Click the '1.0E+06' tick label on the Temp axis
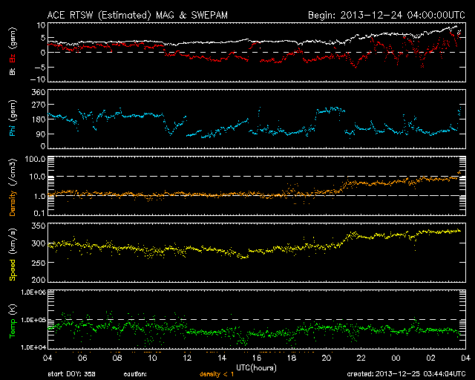This screenshot has height=380, width=475. (33, 292)
